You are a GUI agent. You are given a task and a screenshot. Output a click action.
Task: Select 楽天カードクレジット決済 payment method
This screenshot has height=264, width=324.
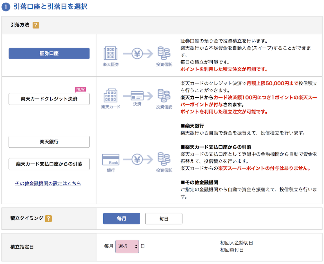(49, 99)
